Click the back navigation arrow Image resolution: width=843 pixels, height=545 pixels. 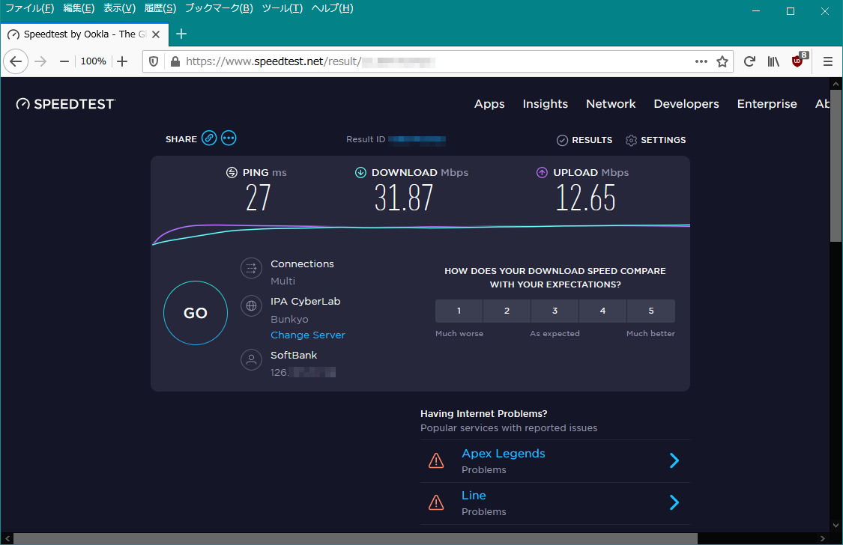(x=15, y=61)
